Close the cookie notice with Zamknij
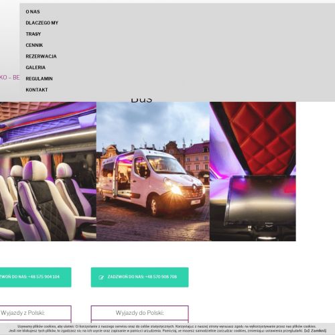Image resolution: width=335 pixels, height=335 pixels. [x=315, y=330]
